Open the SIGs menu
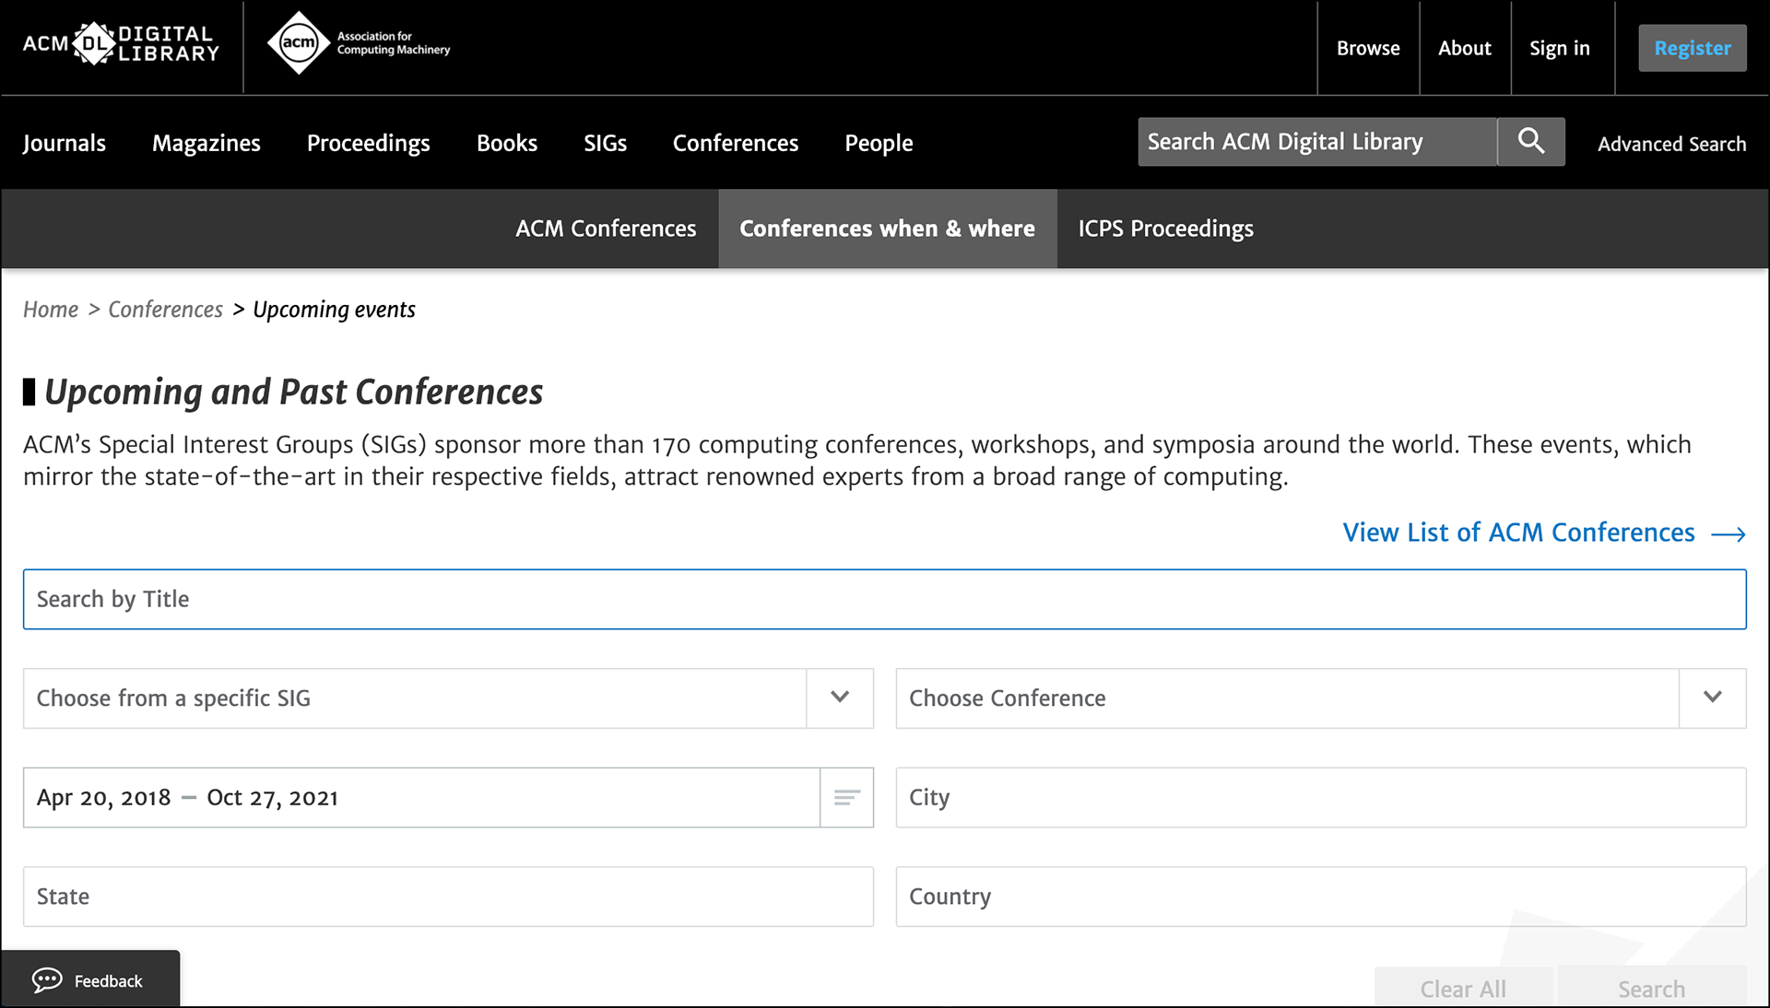Viewport: 1770px width, 1008px height. click(605, 143)
